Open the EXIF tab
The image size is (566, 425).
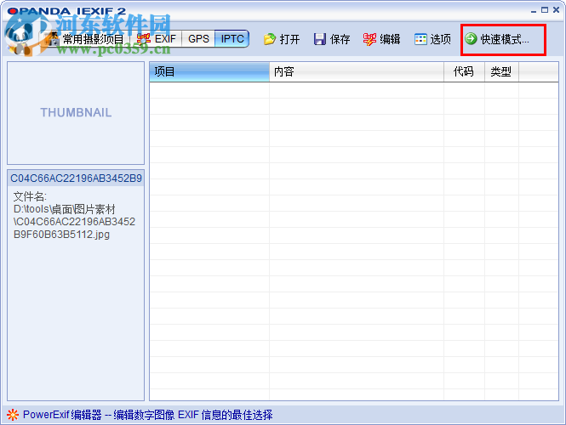click(x=157, y=39)
